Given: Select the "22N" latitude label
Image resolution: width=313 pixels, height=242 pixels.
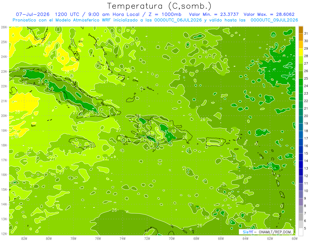Looking at the screenshot, I should point(4,86).
